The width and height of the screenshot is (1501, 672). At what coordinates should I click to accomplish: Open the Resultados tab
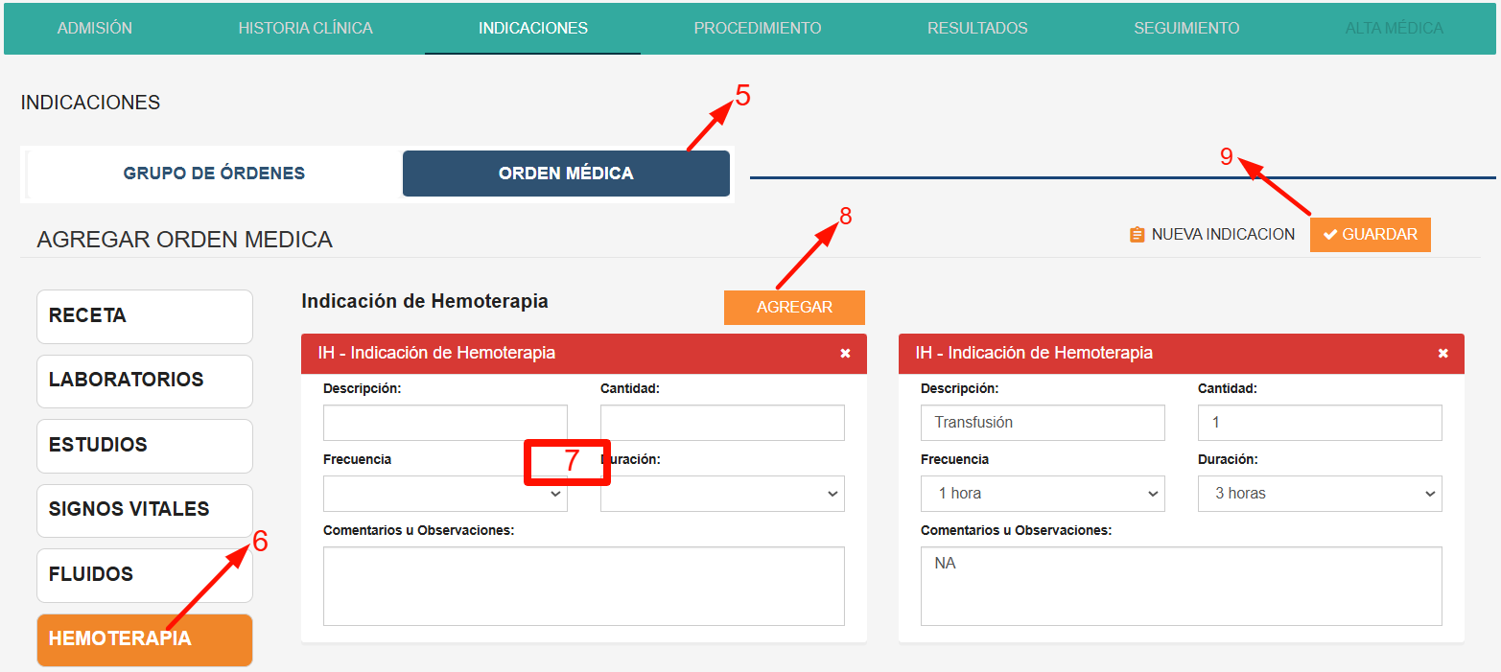pos(977,28)
